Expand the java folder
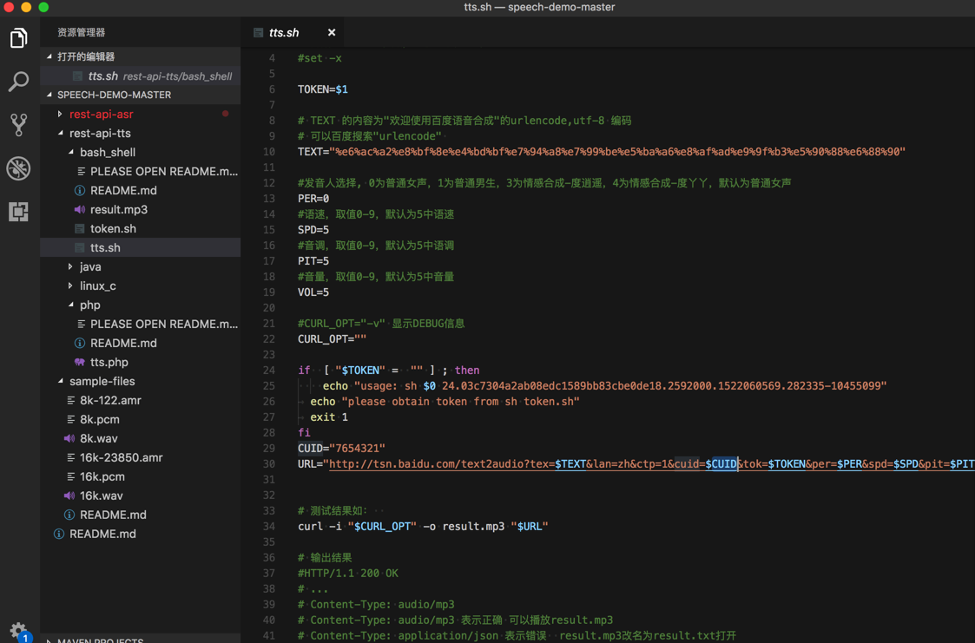Viewport: 975px width, 643px height. 90,267
